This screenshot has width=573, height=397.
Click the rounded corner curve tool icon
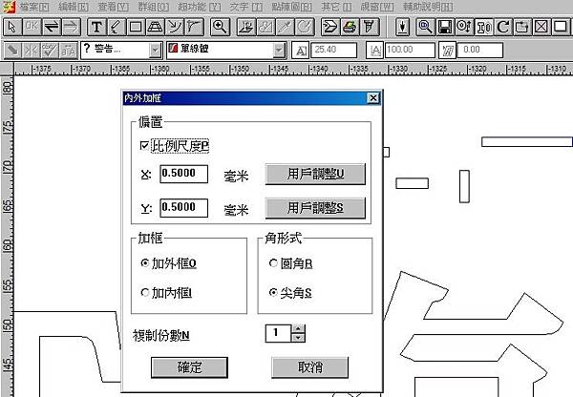194,27
